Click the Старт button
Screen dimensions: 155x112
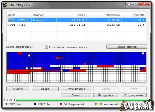45,89
